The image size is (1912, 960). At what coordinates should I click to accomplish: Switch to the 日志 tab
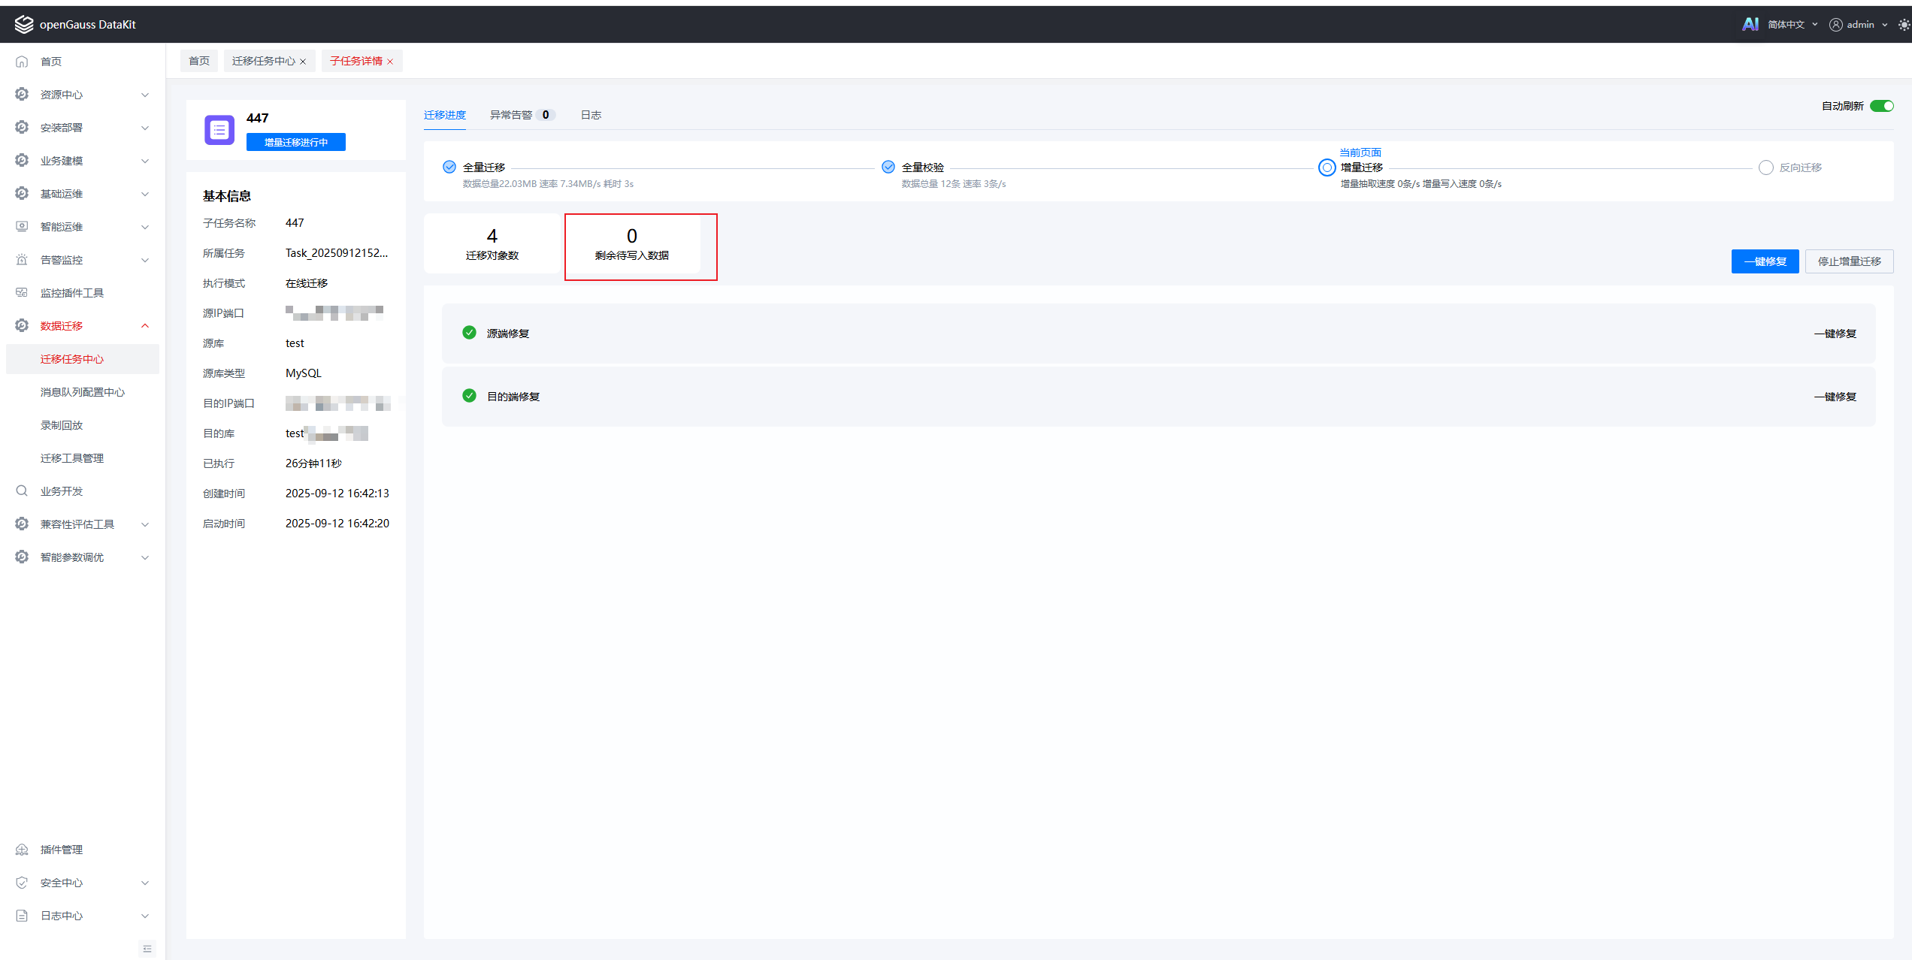(x=591, y=115)
